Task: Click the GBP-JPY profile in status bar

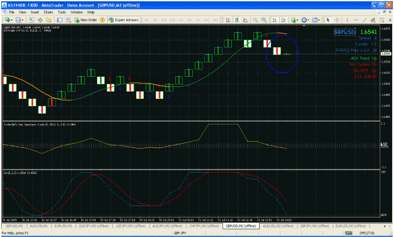Action: [180, 233]
